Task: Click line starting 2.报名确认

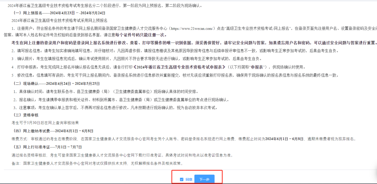Action: tap(121, 100)
